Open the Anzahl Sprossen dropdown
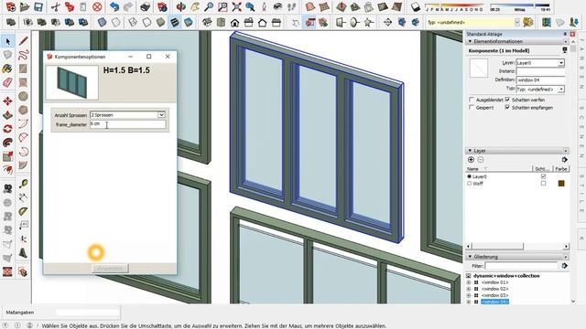The height and width of the screenshot is (329, 586). (161, 115)
